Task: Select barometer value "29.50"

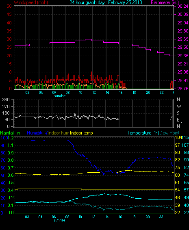Action: [x=183, y=48]
